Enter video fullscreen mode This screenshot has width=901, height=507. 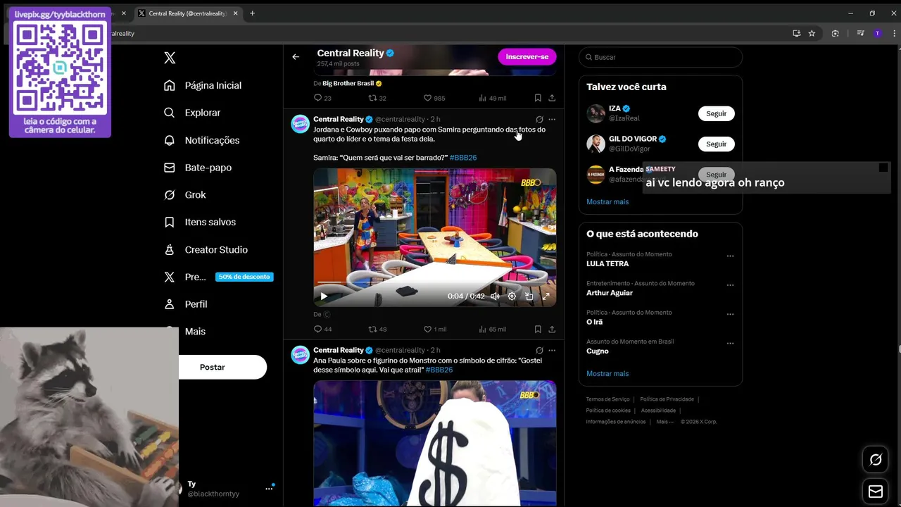click(x=546, y=296)
